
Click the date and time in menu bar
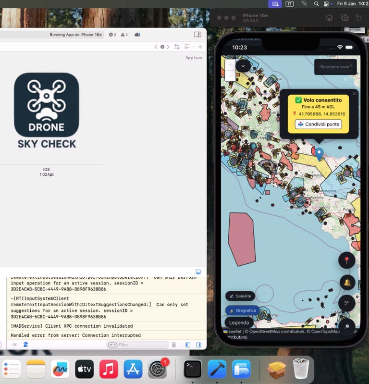coord(353,4)
